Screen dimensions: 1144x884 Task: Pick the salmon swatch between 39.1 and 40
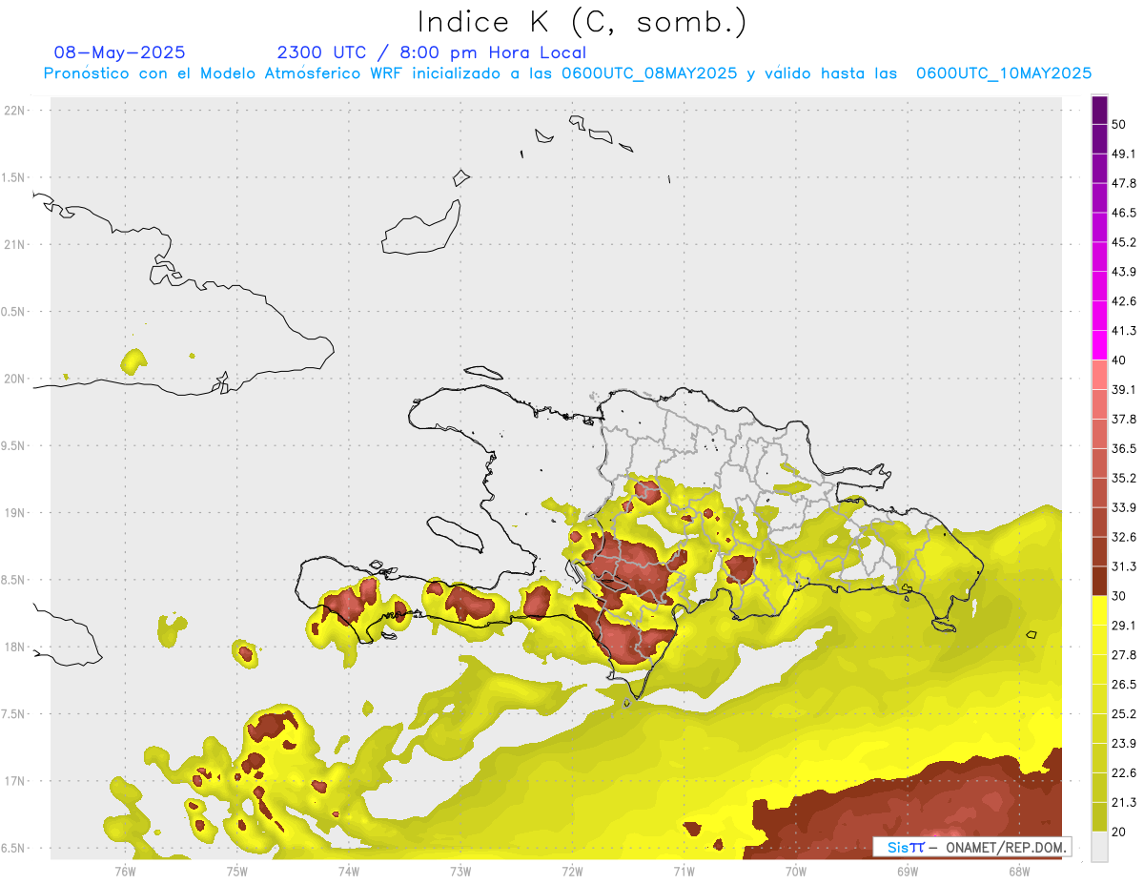pos(1099,375)
